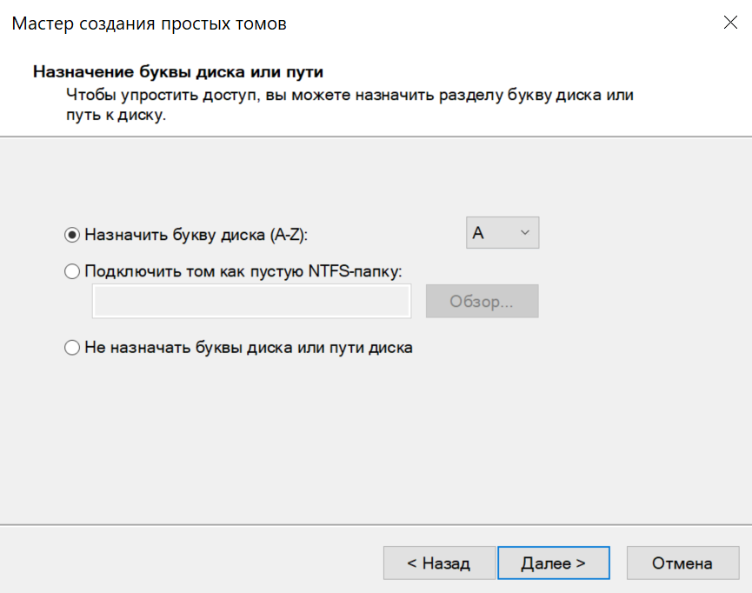This screenshot has width=752, height=593.
Task: Click the '<' symbol on the Назад button
Action: [412, 563]
